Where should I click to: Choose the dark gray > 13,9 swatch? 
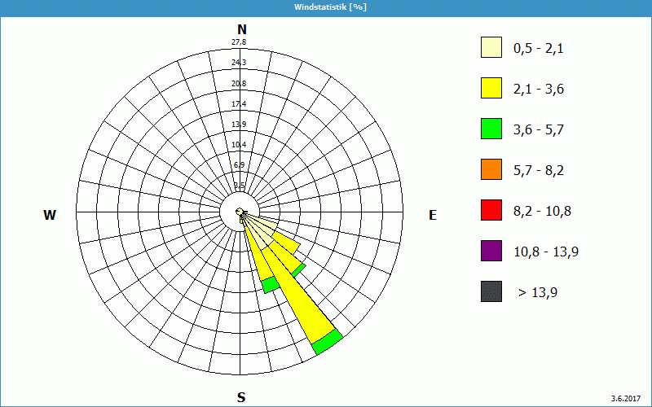tap(491, 291)
